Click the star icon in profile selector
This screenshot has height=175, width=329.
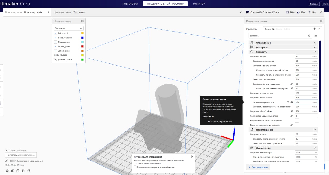(x=315, y=29)
